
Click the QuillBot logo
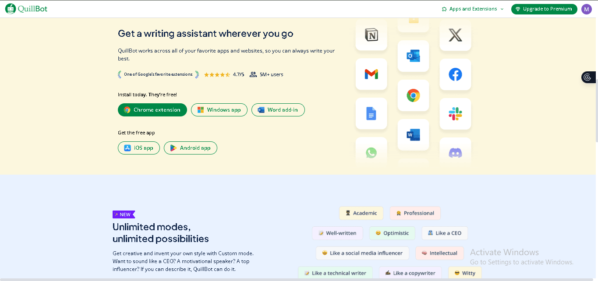point(26,9)
